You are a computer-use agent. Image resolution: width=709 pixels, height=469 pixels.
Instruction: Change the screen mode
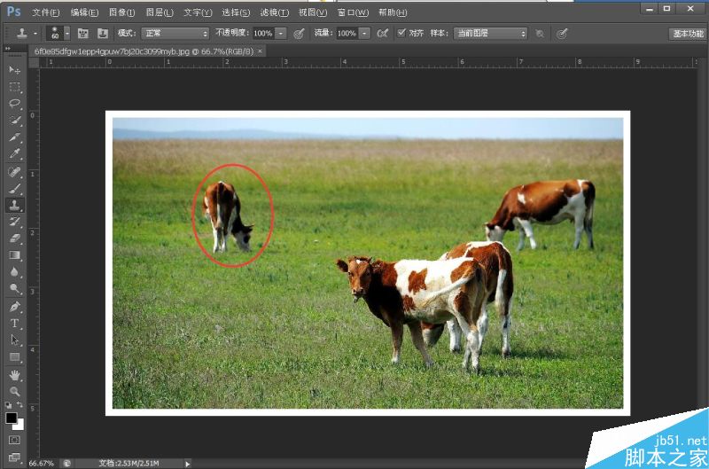click(14, 457)
